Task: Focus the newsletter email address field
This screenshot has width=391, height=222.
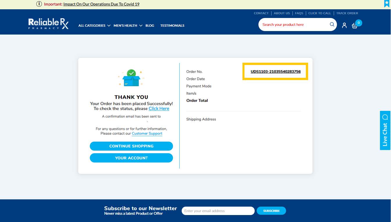Action: [x=218, y=211]
